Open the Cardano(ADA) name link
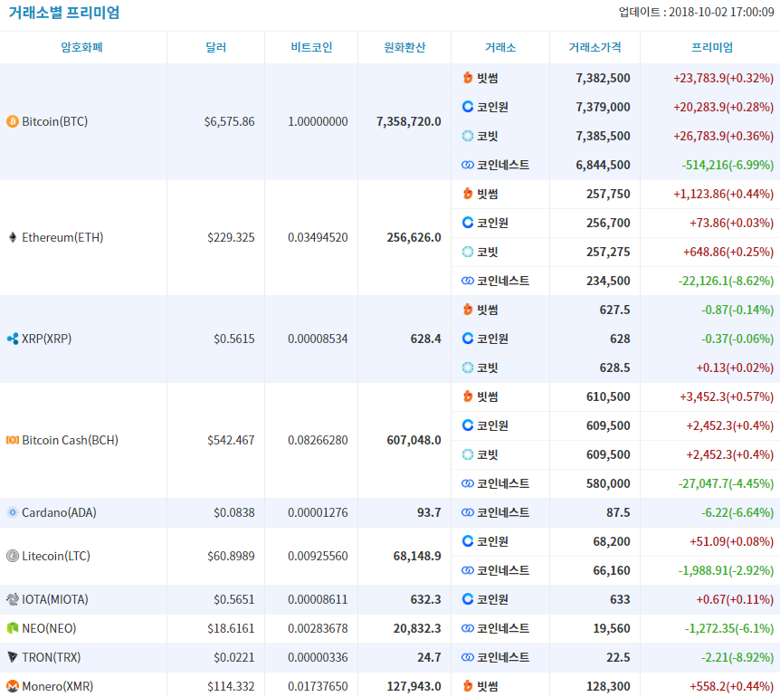This screenshot has height=697, width=780. coord(59,512)
